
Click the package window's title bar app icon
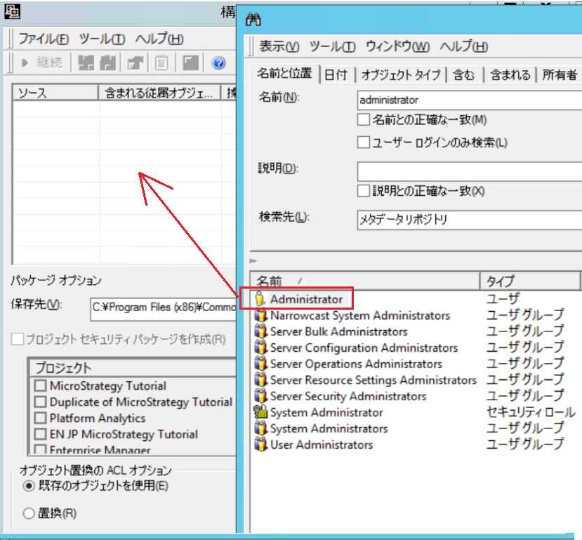point(12,11)
